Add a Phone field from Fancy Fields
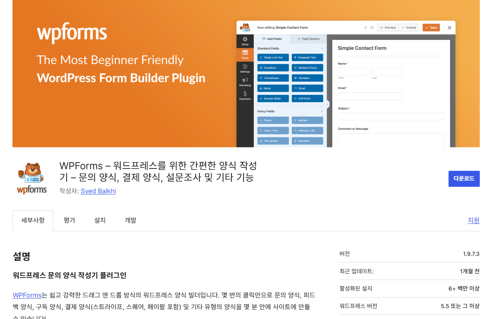495x319 pixels. [x=273, y=121]
